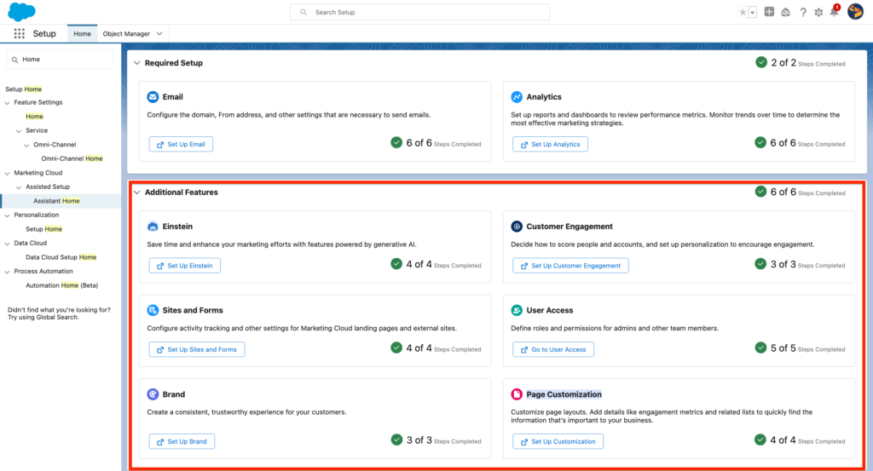The height and width of the screenshot is (471, 873).
Task: Click the Help question mark icon
Action: (802, 12)
